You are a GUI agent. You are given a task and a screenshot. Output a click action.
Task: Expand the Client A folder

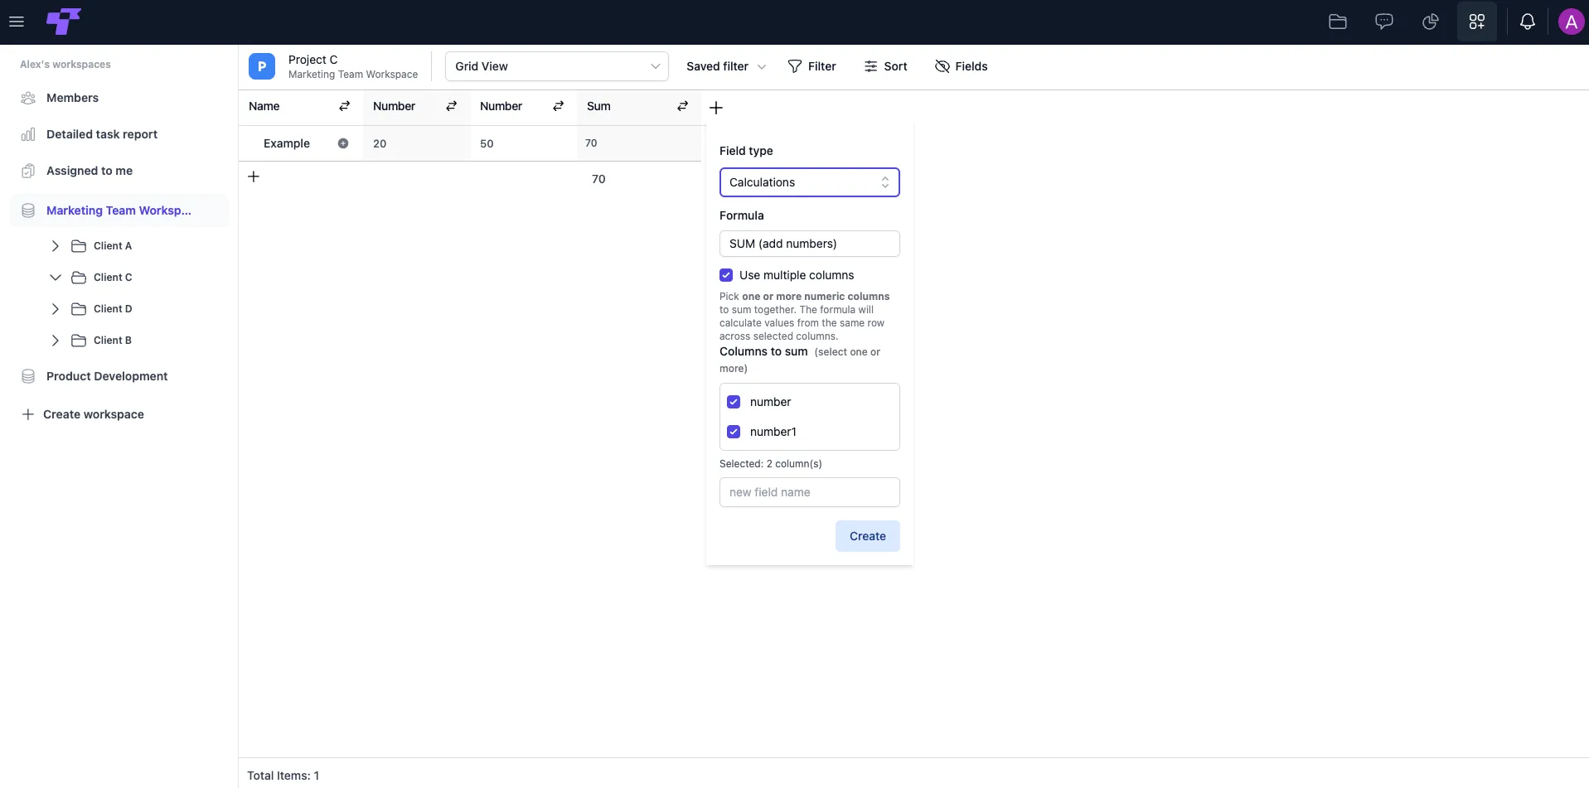56,246
